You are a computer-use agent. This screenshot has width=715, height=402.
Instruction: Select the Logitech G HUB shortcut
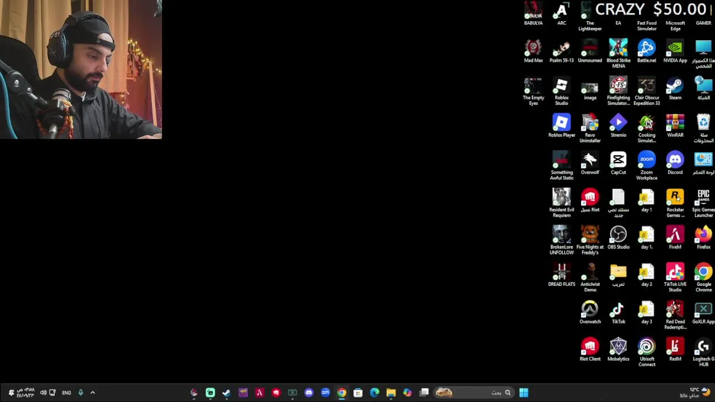coord(703,353)
